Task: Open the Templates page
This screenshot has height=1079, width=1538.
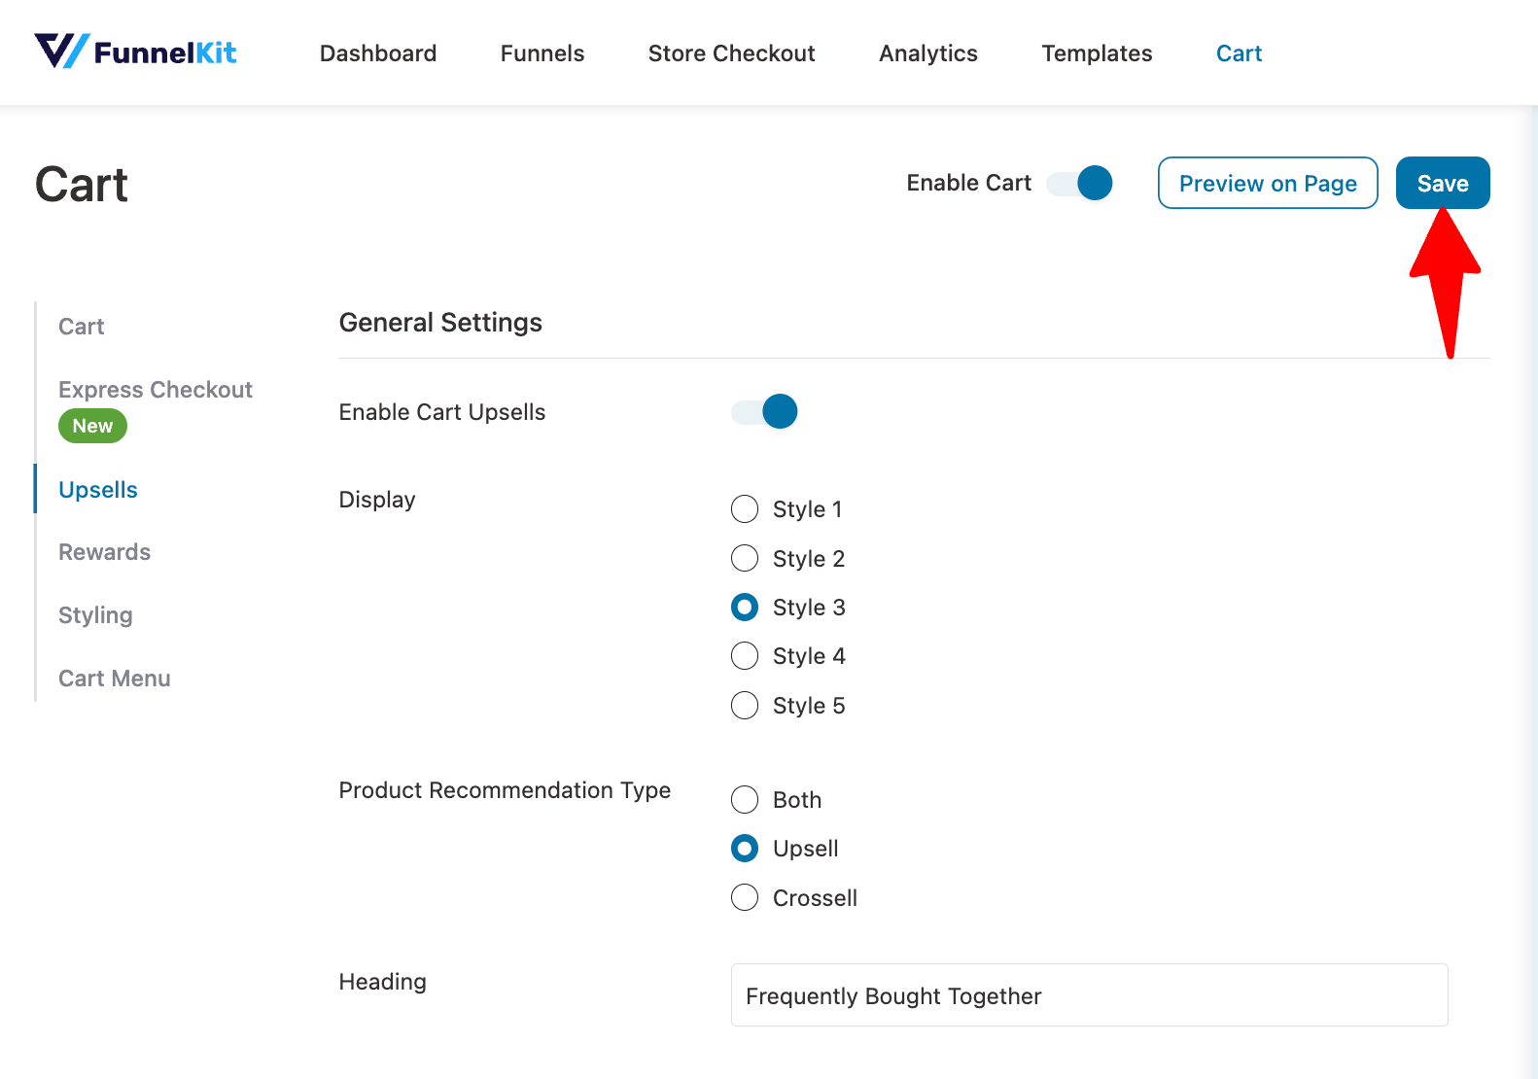Action: pos(1097,53)
